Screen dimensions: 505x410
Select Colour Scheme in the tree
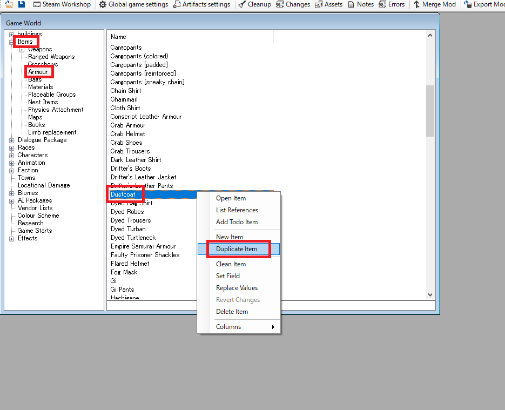pos(38,216)
